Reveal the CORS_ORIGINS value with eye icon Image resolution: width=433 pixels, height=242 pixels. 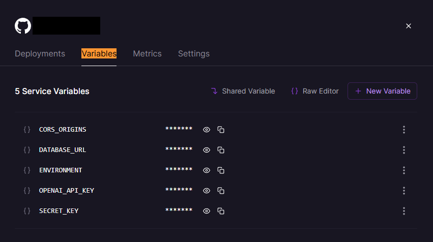tap(207, 130)
